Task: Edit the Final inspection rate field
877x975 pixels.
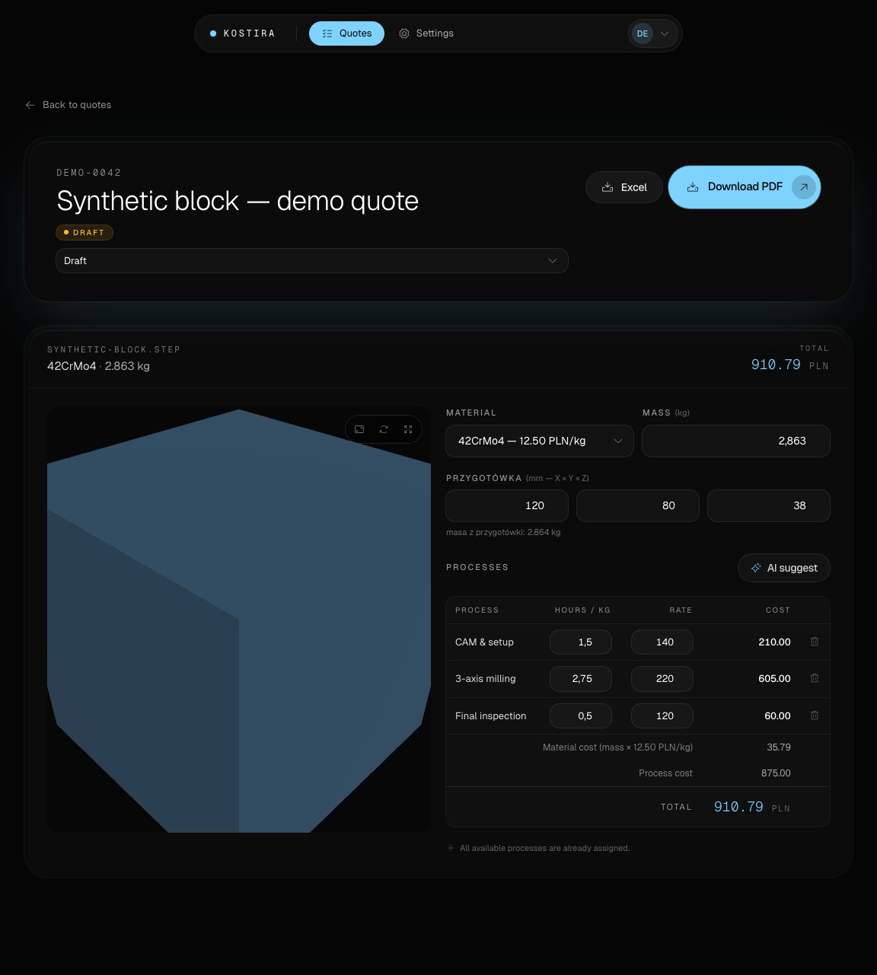Action: tap(662, 715)
